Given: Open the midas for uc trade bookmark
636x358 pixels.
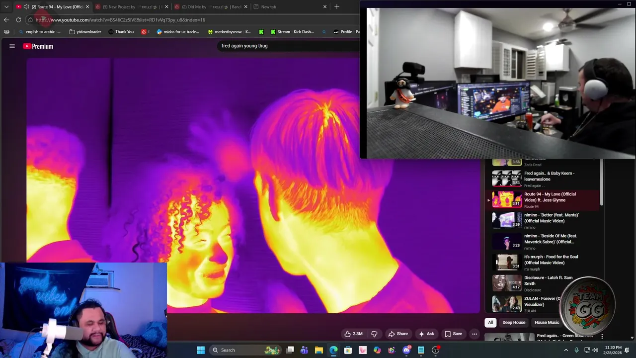Looking at the screenshot, I should click(178, 32).
